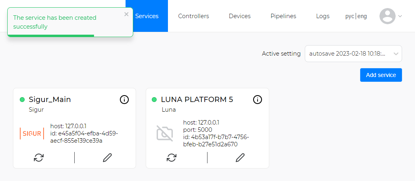Switch language to рус
The width and height of the screenshot is (415, 181).
(x=349, y=17)
